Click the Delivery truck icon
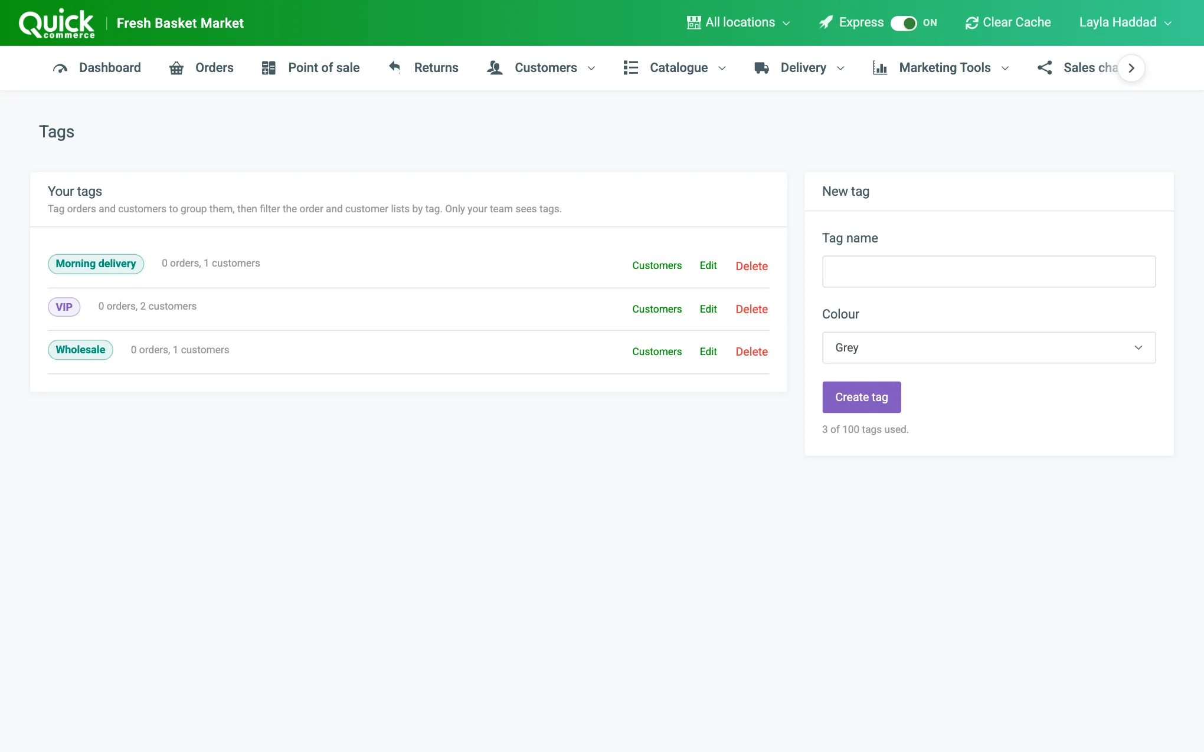 click(761, 68)
